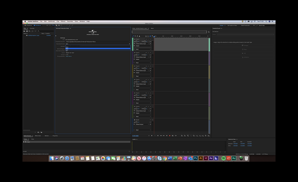Image resolution: width=298 pixels, height=182 pixels.
Task: Click the playhead marker on timeline ruler
Action: click(154, 36)
